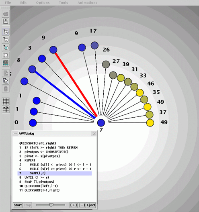Click the AWTdialog title bar text
199x212 pixels.
26,134
